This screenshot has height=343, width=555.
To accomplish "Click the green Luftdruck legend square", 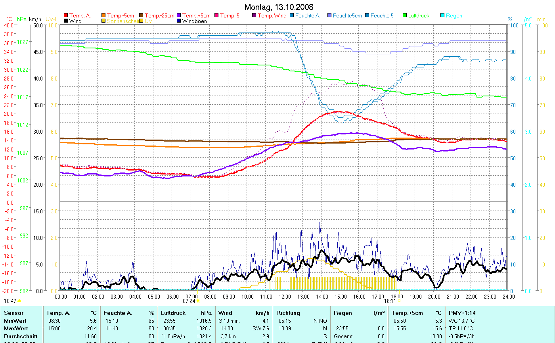I will pos(405,15).
